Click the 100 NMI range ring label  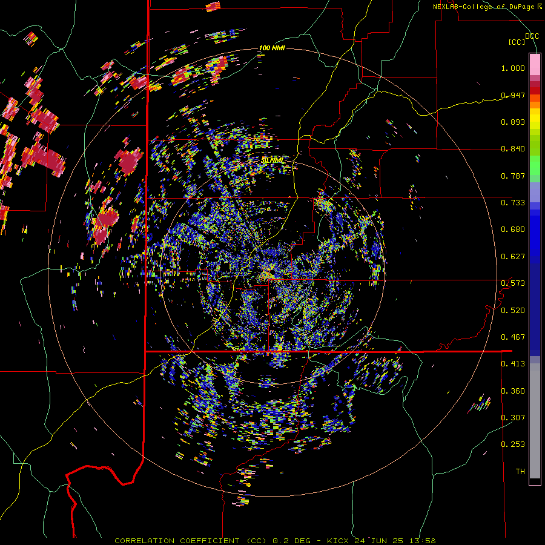pyautogui.click(x=272, y=48)
